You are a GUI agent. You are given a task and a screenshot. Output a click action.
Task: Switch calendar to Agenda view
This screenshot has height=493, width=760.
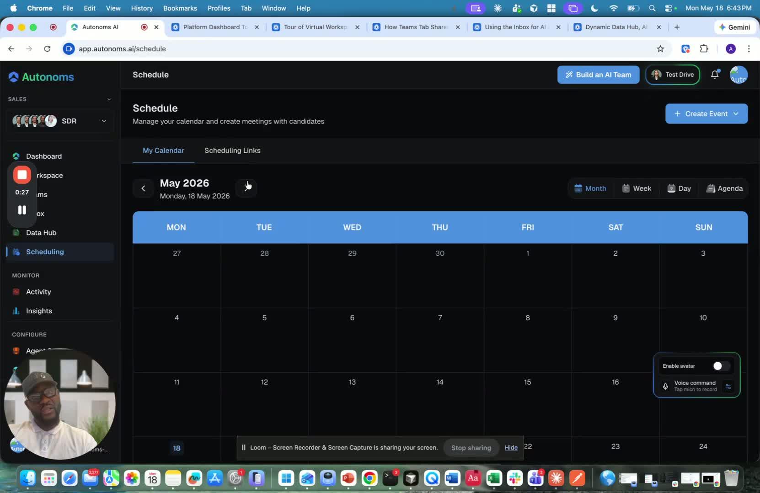724,188
